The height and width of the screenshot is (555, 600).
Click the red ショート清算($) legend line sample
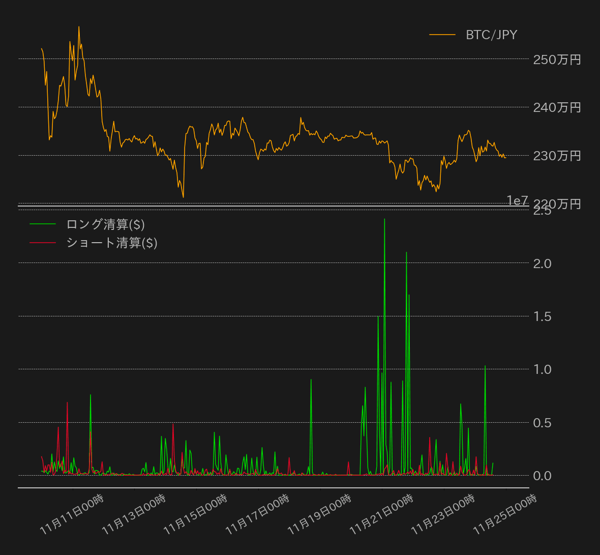(43, 242)
